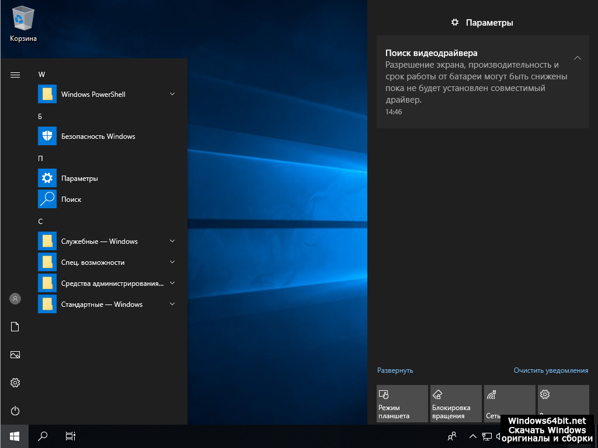
Task: Open the user account avatar icon
Action: (15, 299)
